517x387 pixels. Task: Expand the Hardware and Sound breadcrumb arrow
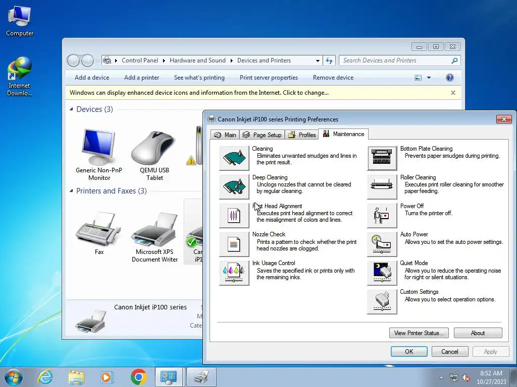tap(231, 60)
